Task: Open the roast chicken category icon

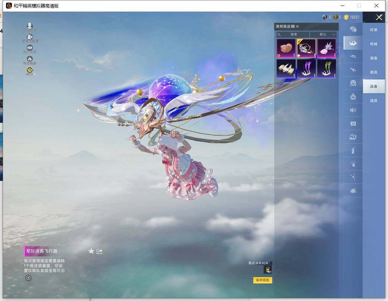Action: (353, 191)
